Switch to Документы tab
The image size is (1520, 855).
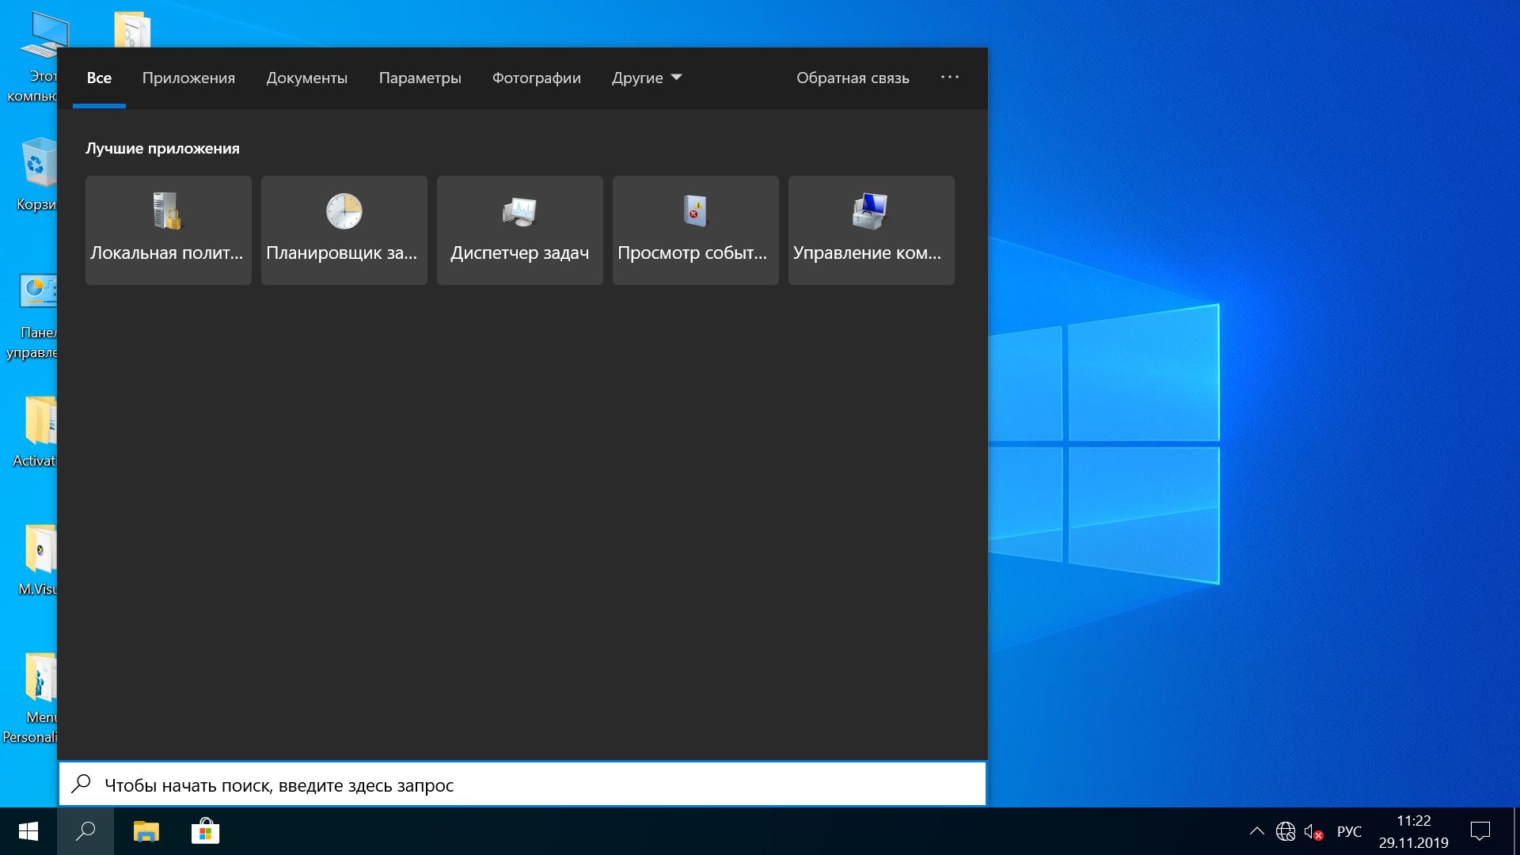pyautogui.click(x=306, y=78)
